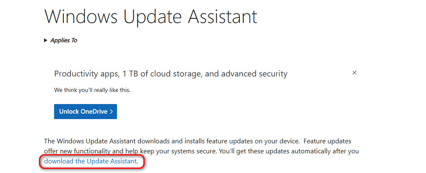Click the We think you'll really like this text
426x173 pixels.
[92, 90]
